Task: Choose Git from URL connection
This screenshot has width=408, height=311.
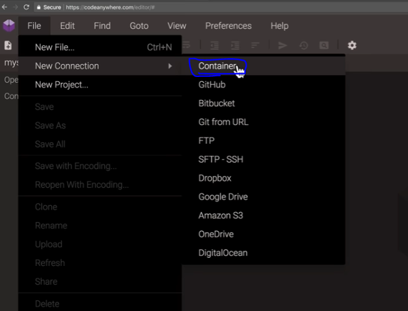Action: (x=263, y=122)
